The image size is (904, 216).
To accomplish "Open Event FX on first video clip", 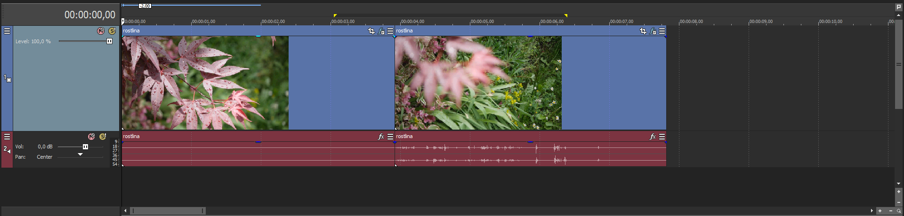I will click(381, 31).
